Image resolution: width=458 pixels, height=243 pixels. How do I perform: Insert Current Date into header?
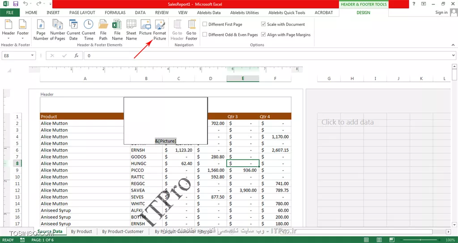click(73, 30)
